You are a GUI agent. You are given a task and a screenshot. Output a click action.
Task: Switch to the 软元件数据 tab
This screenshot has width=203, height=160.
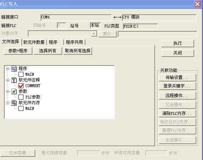[x=34, y=42]
